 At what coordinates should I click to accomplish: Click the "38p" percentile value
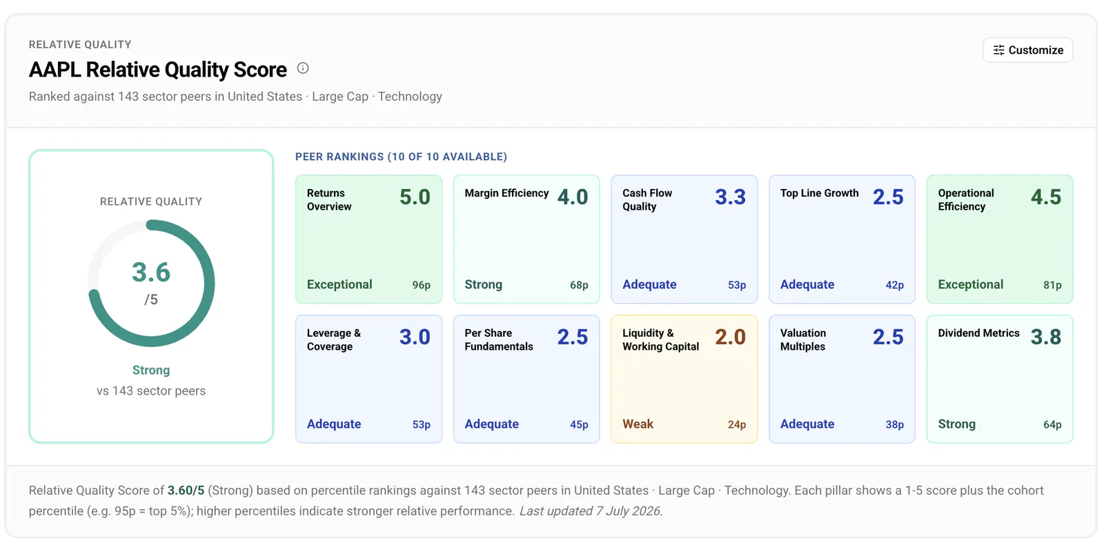[895, 424]
